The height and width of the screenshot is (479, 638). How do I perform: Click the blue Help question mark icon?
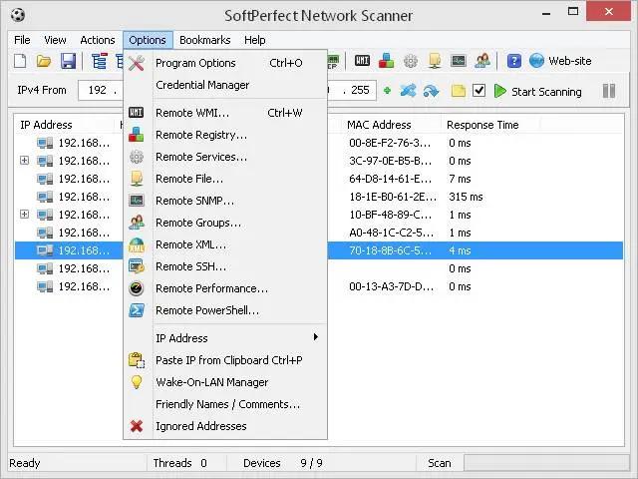[x=514, y=61]
